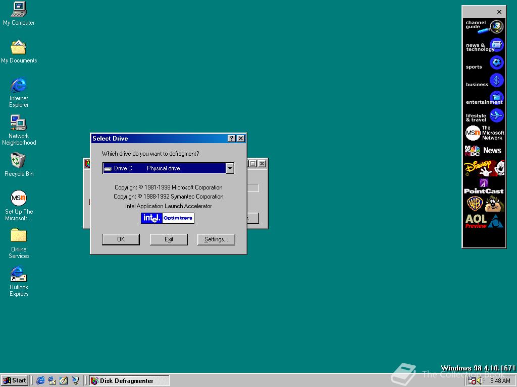Open the defragmenter Settings dialog

pos(216,239)
